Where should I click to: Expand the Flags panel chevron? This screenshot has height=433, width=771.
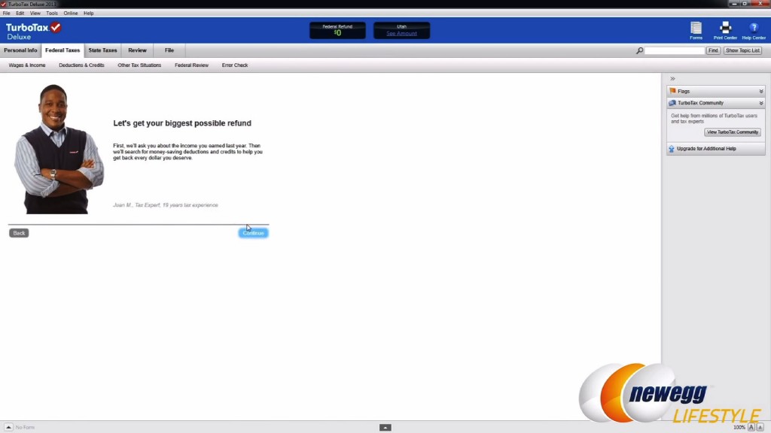coord(761,91)
